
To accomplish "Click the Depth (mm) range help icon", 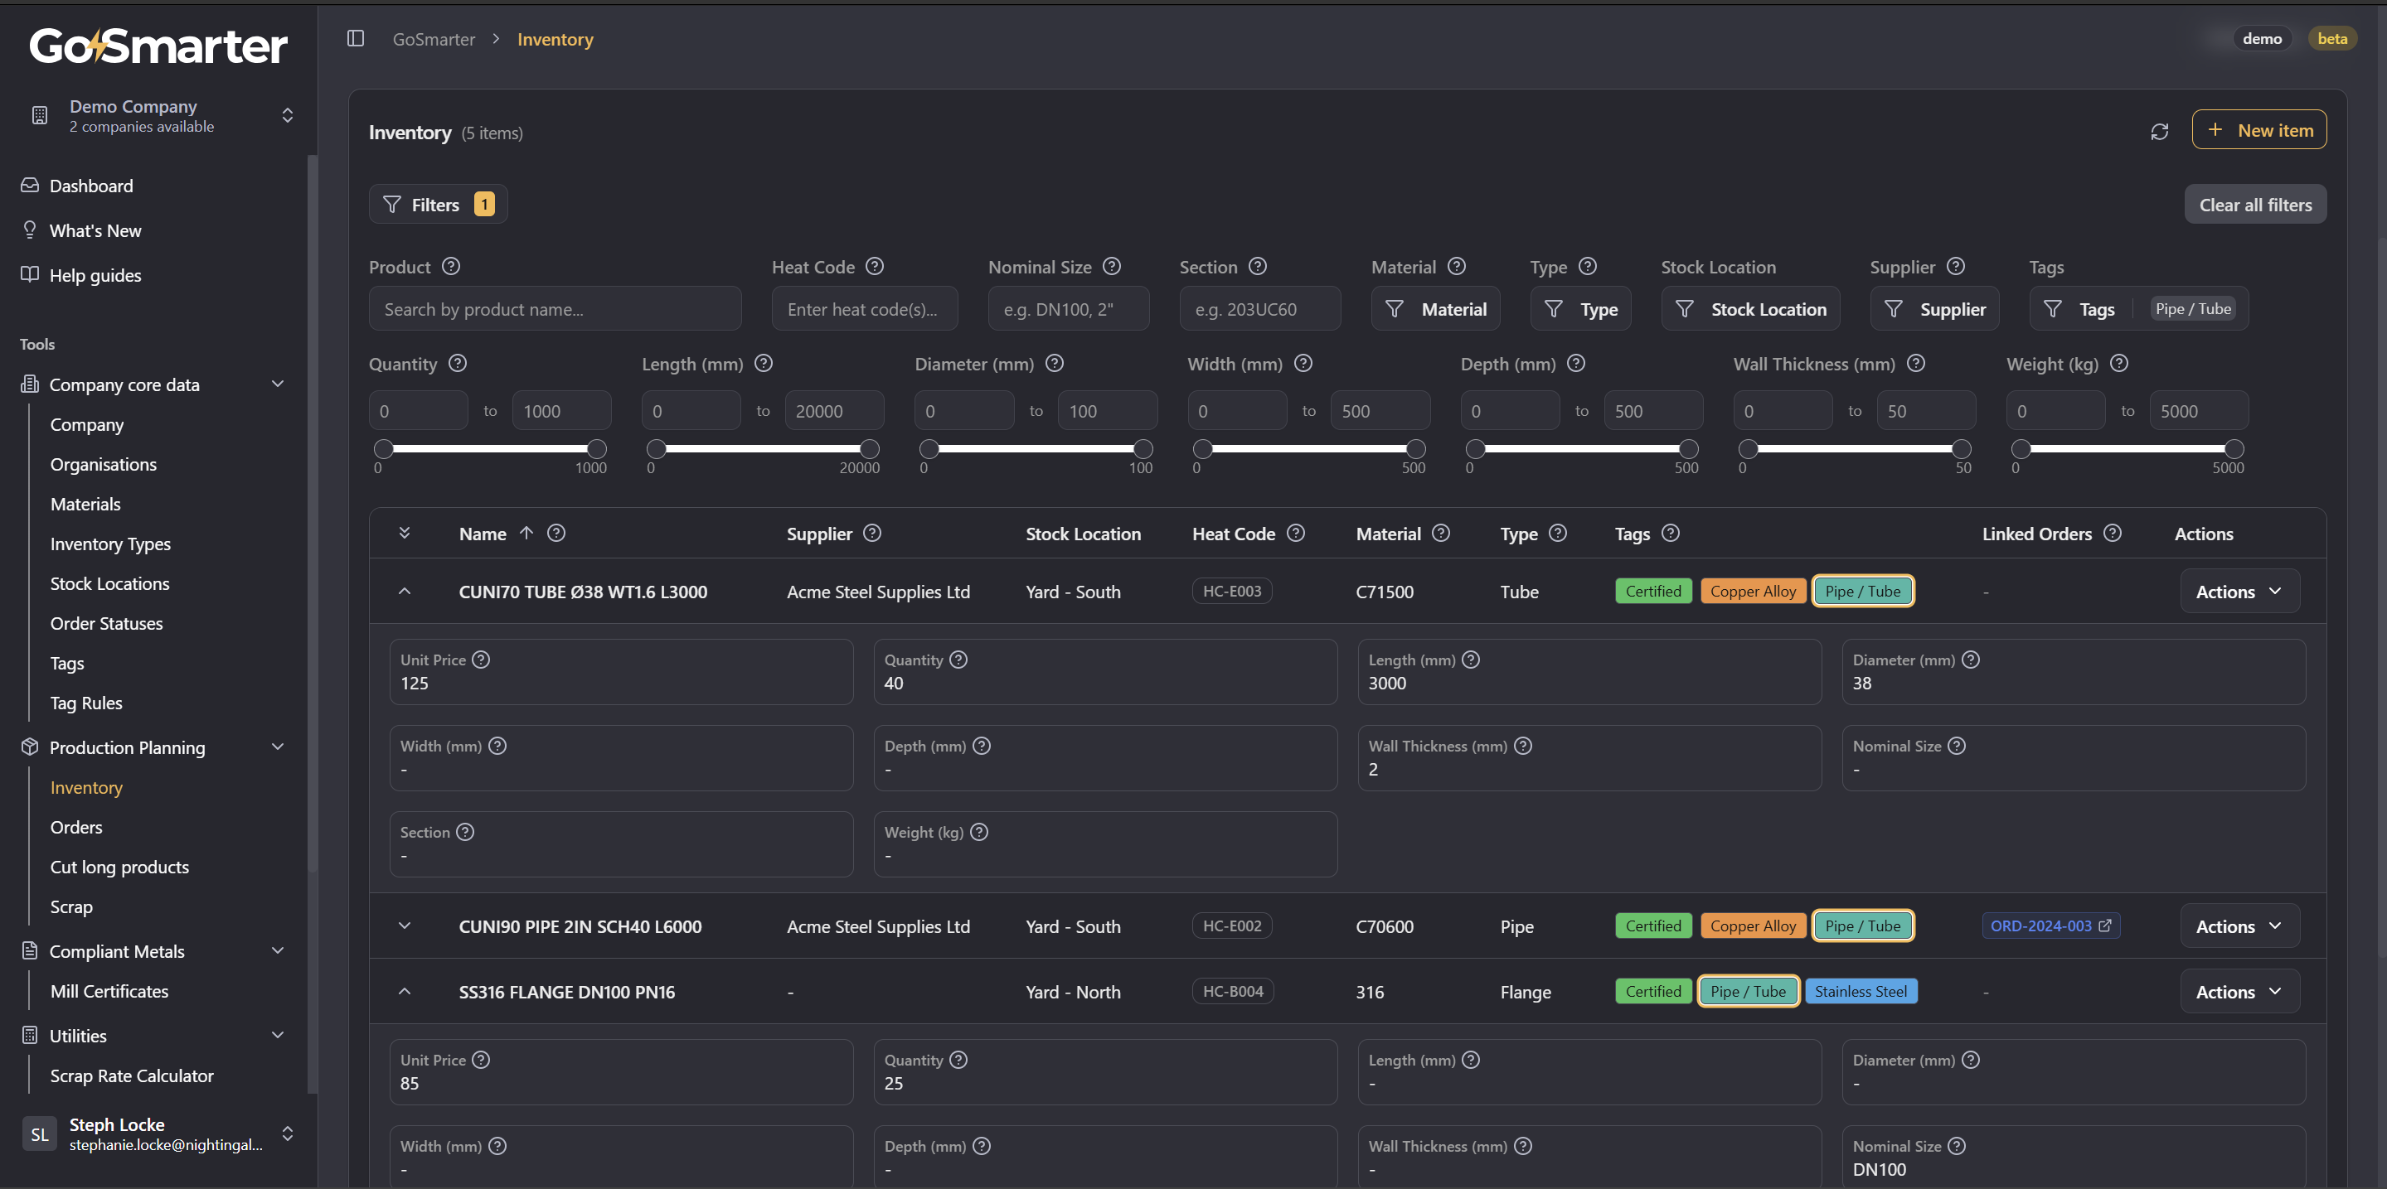I will (x=1576, y=364).
